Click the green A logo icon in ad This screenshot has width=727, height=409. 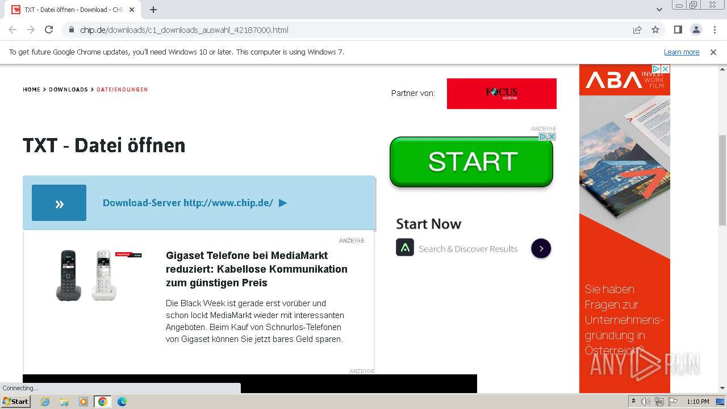pyautogui.click(x=405, y=248)
